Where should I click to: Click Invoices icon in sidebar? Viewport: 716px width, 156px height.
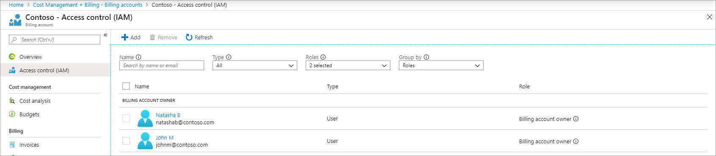(12, 145)
